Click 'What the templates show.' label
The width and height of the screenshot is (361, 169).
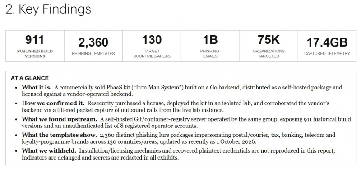(x=60, y=135)
